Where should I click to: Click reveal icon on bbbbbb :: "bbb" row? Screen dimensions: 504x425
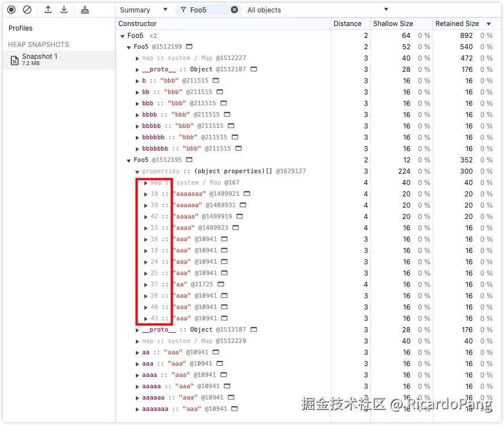(235, 137)
